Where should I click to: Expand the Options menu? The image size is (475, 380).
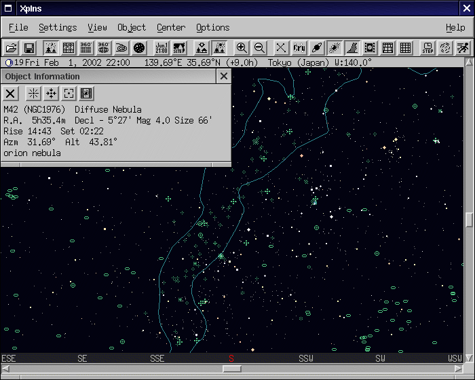coord(212,28)
